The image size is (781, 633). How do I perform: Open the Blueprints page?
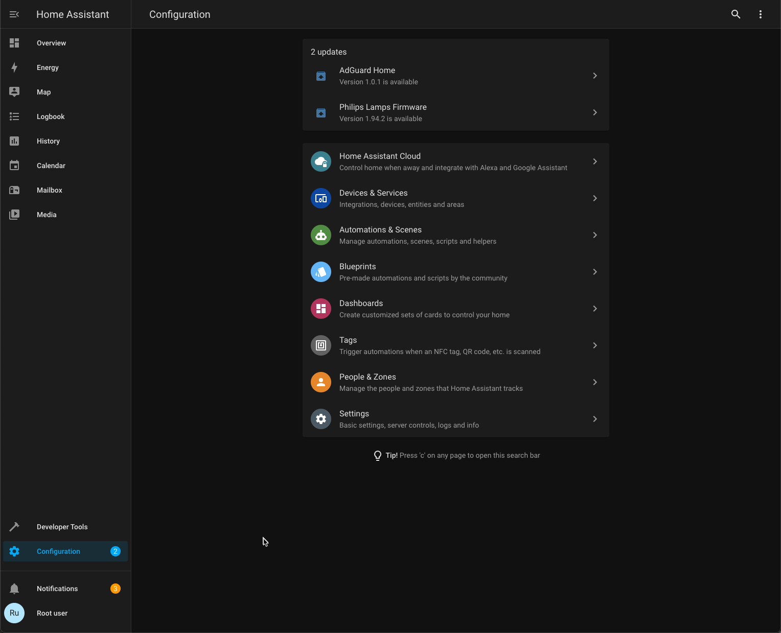tap(456, 272)
